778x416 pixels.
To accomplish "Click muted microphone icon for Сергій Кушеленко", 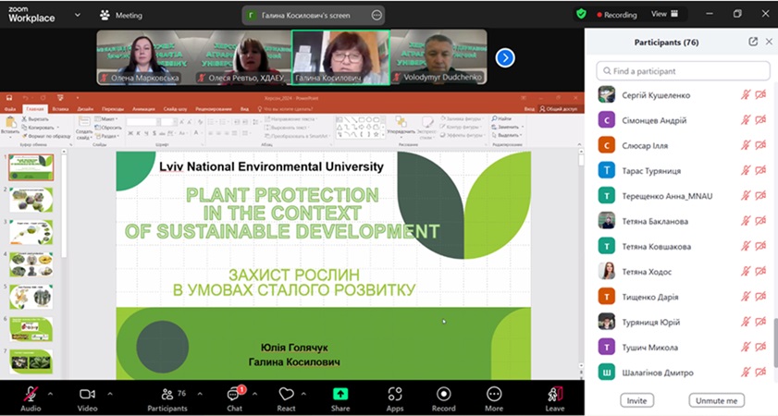I will tap(746, 94).
